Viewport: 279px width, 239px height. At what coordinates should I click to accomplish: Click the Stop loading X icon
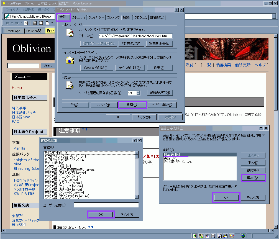(41, 23)
